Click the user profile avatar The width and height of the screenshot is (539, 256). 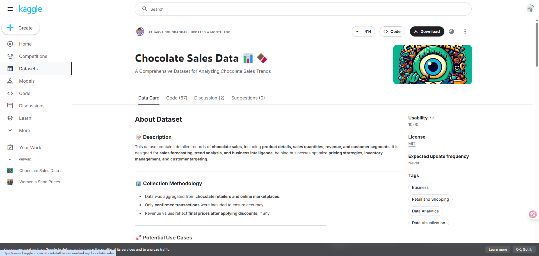click(530, 9)
